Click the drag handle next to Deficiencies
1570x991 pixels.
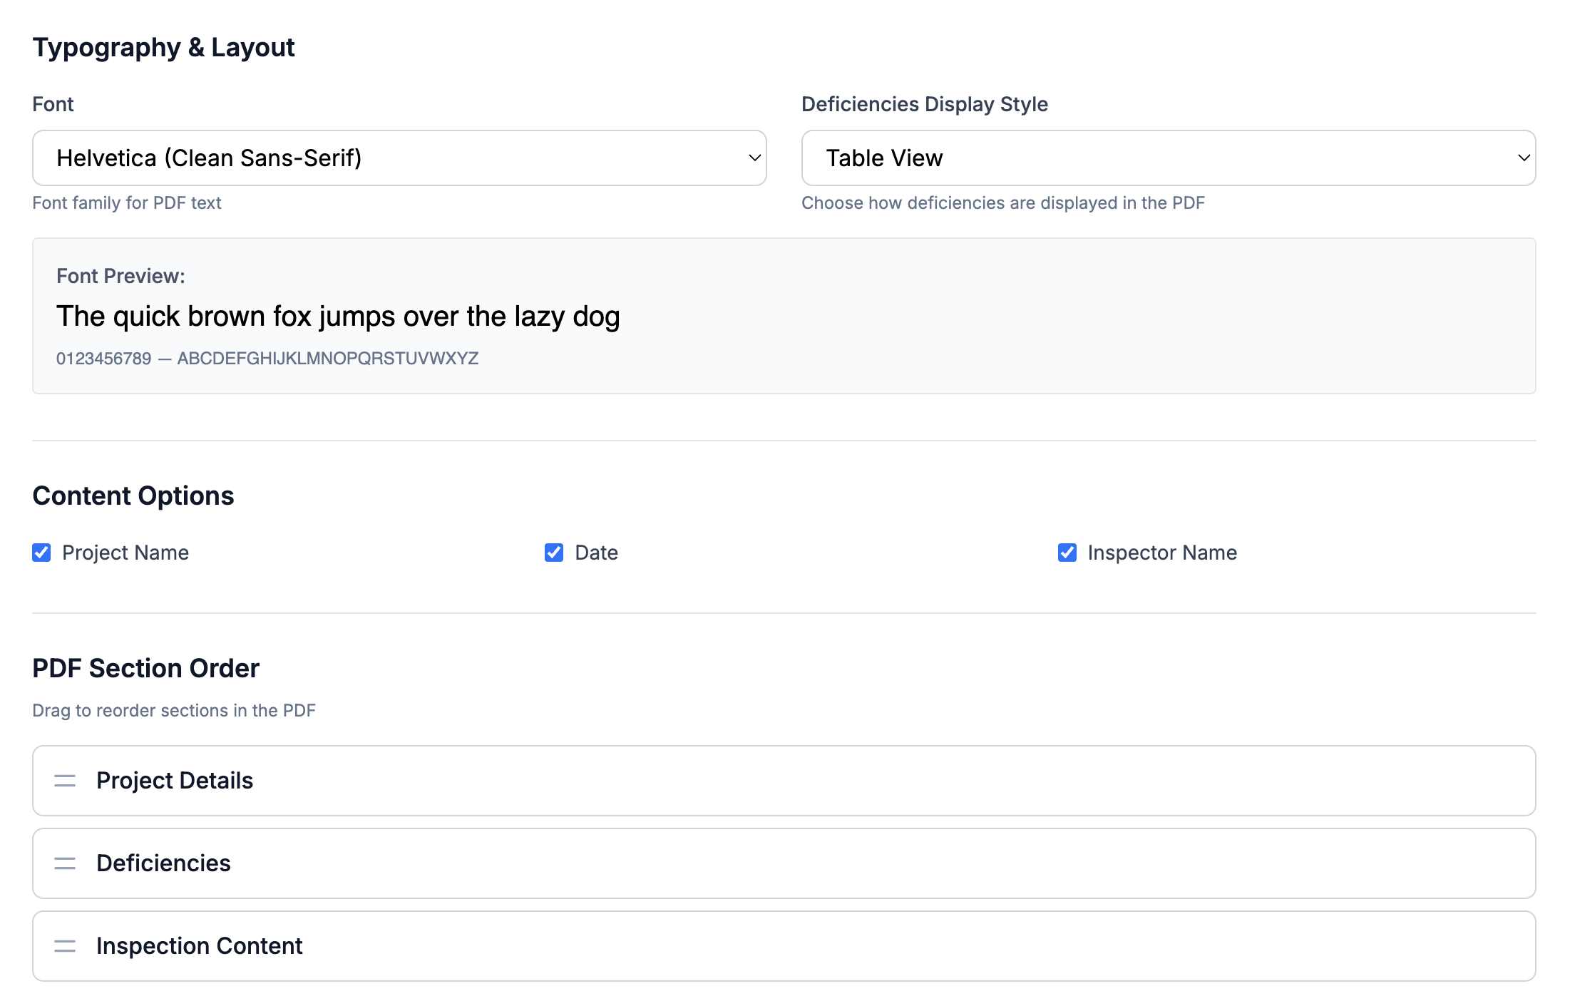64,863
